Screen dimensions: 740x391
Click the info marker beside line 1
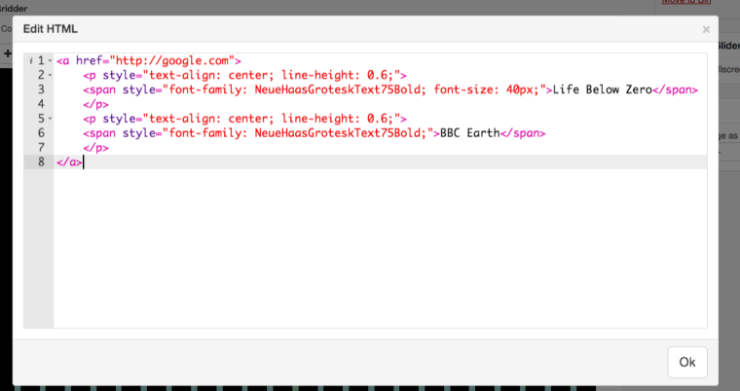click(x=31, y=61)
